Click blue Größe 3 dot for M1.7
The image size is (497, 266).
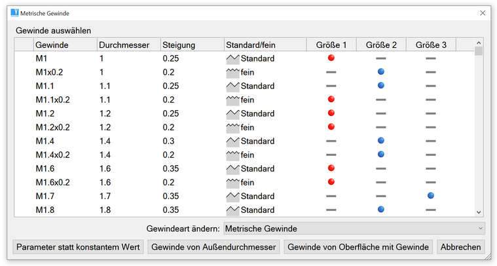[431, 196]
